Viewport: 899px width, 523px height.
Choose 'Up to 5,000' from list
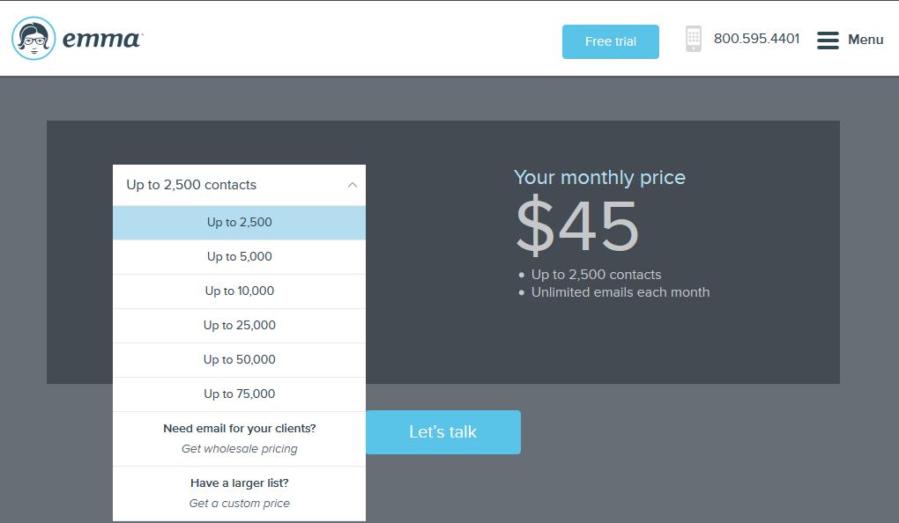(x=239, y=257)
